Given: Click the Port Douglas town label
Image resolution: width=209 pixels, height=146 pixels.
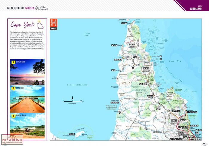Looking at the screenshot, I should tap(193, 128).
